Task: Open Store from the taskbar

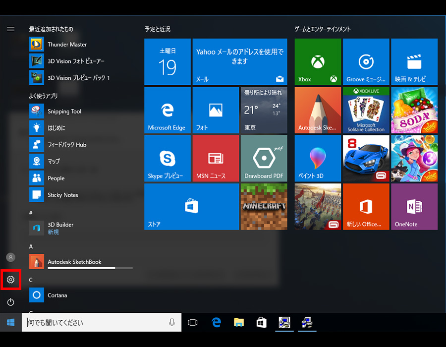Action: tap(261, 322)
